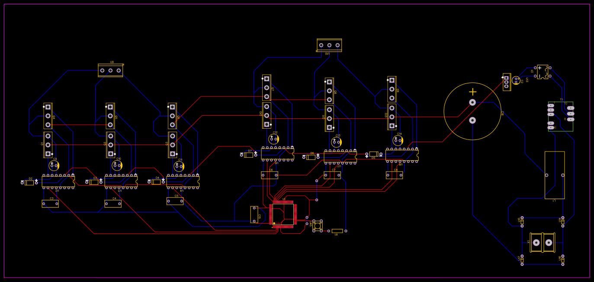Select the U13 three-pin regulator

(x=507, y=82)
